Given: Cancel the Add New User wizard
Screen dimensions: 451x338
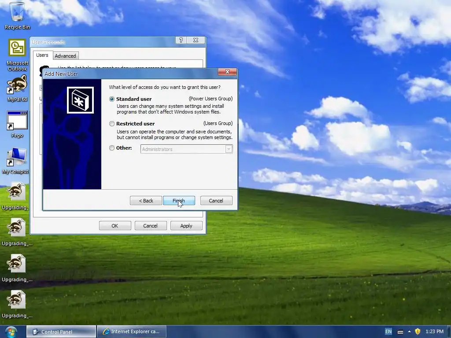Looking at the screenshot, I should pyautogui.click(x=216, y=201).
